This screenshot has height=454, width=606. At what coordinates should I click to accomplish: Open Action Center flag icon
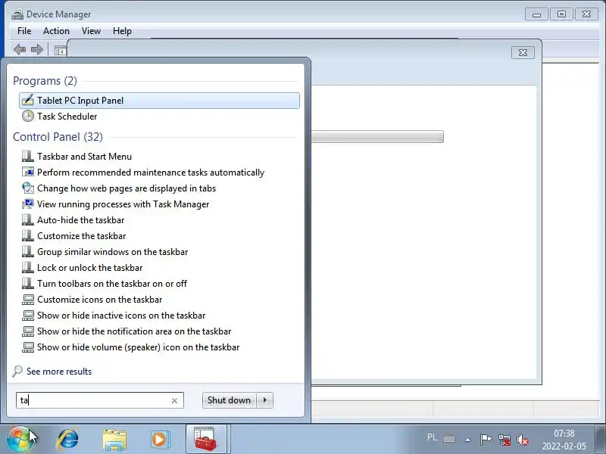[486, 440]
